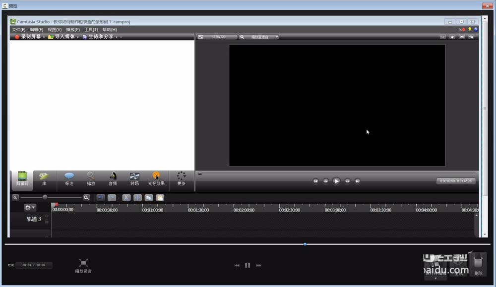Click the timeline zoom out magnifier
Viewport: 496px width, 287px height.
point(15,198)
